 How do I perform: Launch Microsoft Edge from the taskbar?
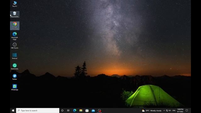[75, 110]
